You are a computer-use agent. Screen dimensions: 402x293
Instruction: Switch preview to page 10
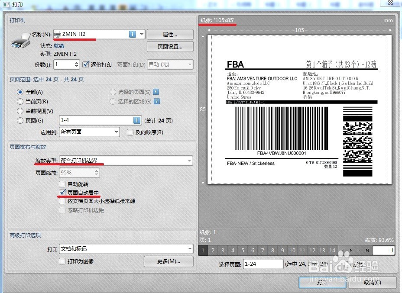[292, 251]
